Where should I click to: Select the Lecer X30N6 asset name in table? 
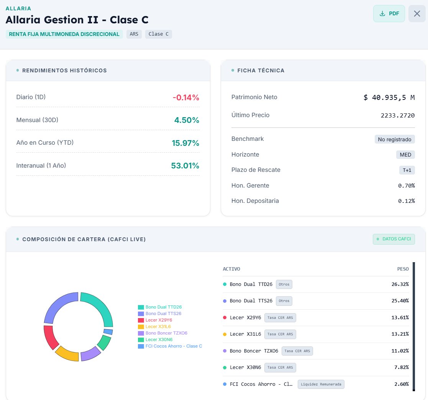point(245,367)
